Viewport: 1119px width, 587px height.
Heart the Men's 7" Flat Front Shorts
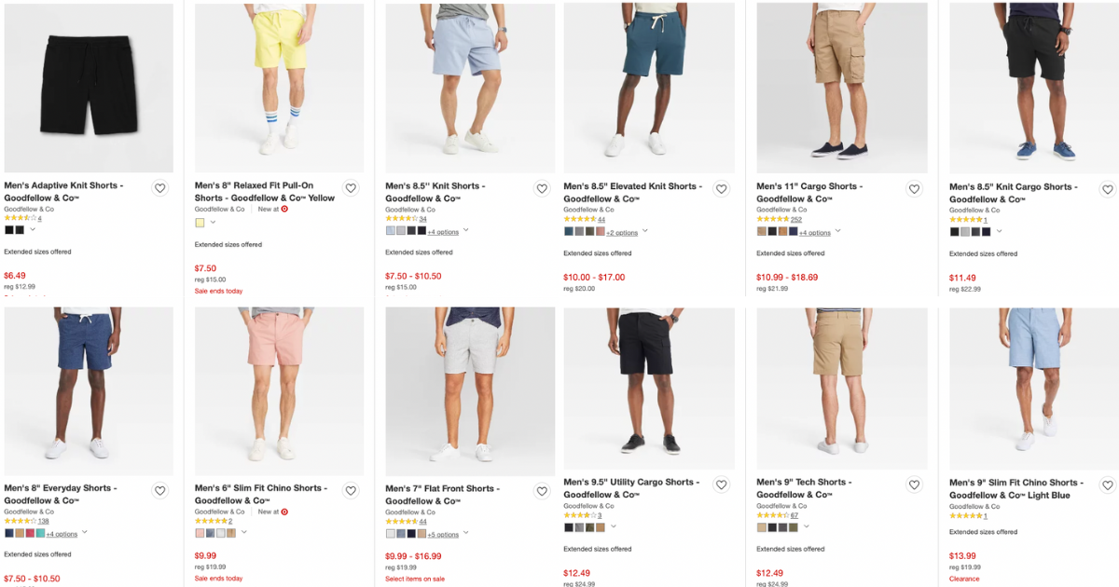point(542,489)
